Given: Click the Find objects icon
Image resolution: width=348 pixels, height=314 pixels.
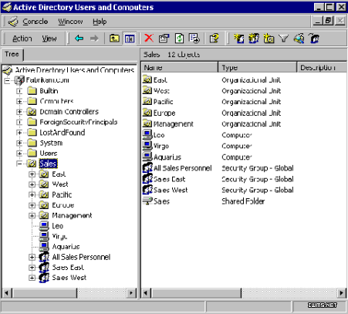Looking at the screenshot, I should 299,39.
